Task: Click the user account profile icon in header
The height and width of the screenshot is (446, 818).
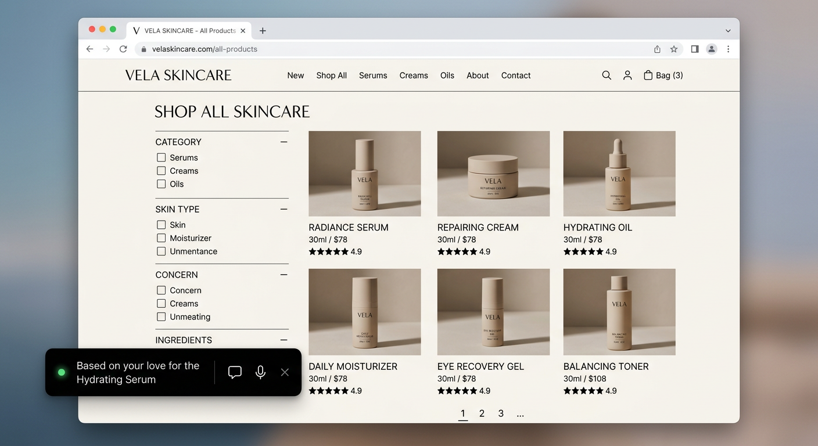Action: (x=627, y=75)
